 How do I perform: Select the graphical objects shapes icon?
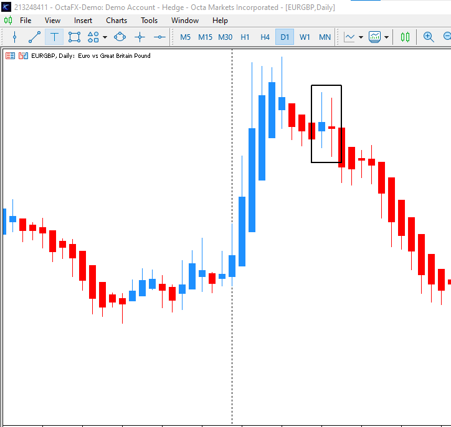93,37
